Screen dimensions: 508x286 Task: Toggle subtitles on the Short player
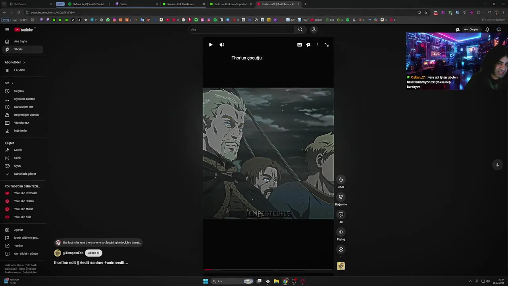300,45
